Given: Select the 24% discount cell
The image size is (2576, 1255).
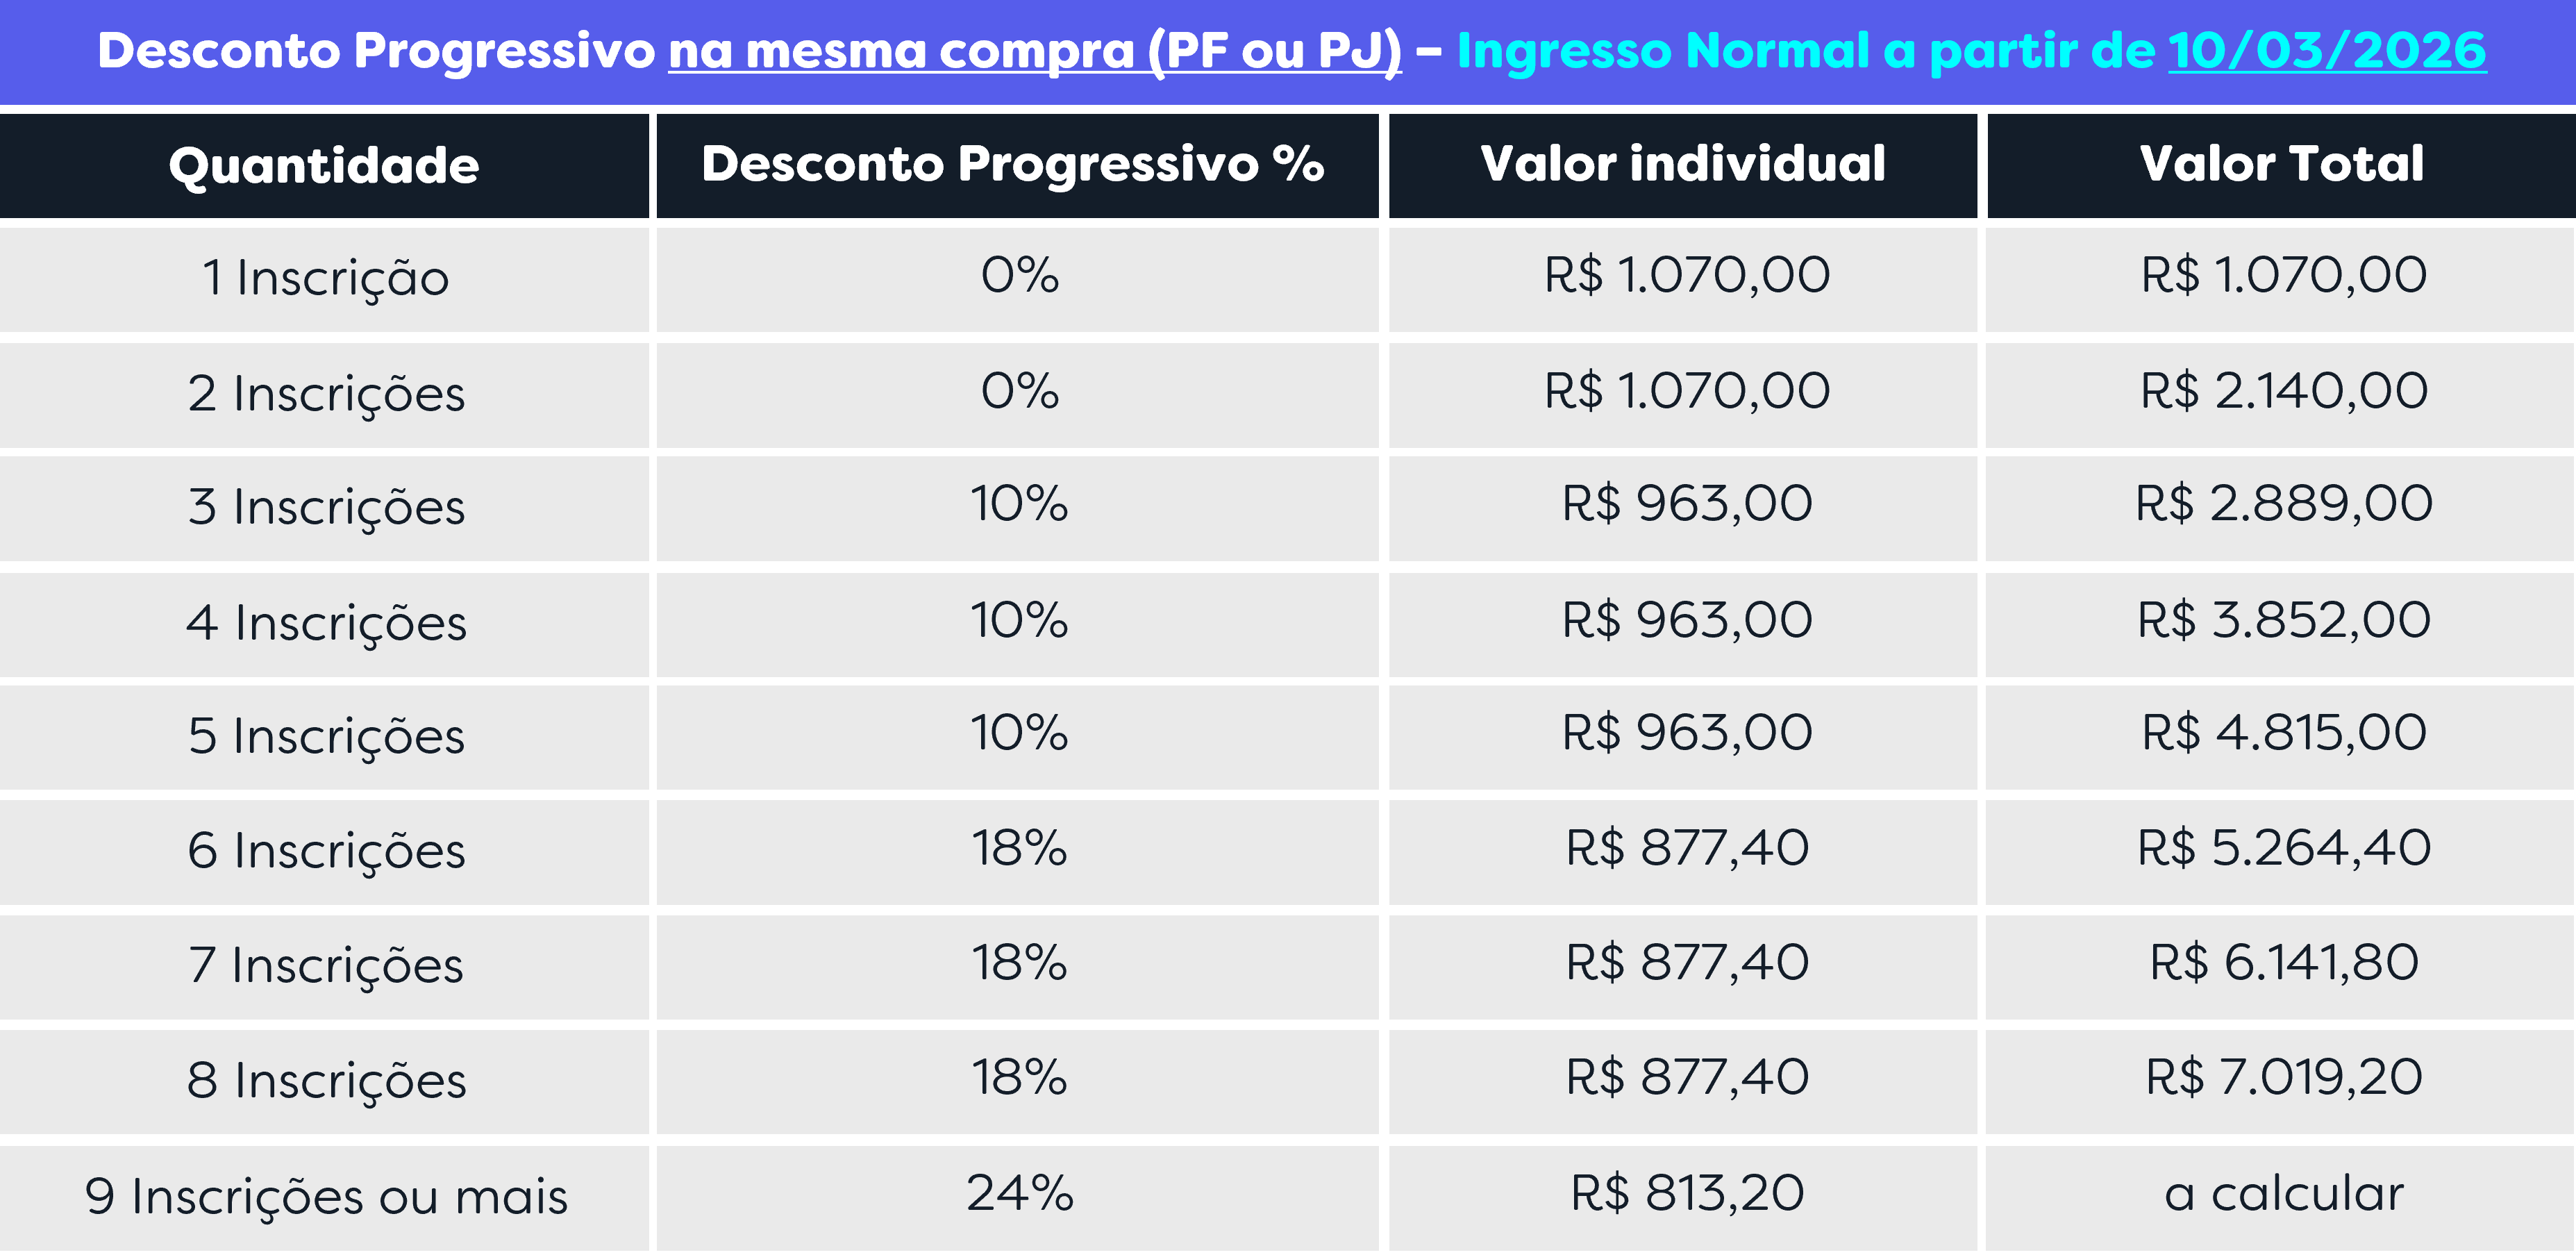Looking at the screenshot, I should pyautogui.click(x=1019, y=1193).
